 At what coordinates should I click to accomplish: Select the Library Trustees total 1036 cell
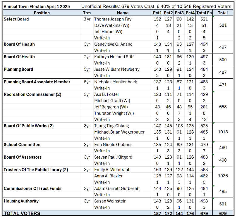click(223, 176)
